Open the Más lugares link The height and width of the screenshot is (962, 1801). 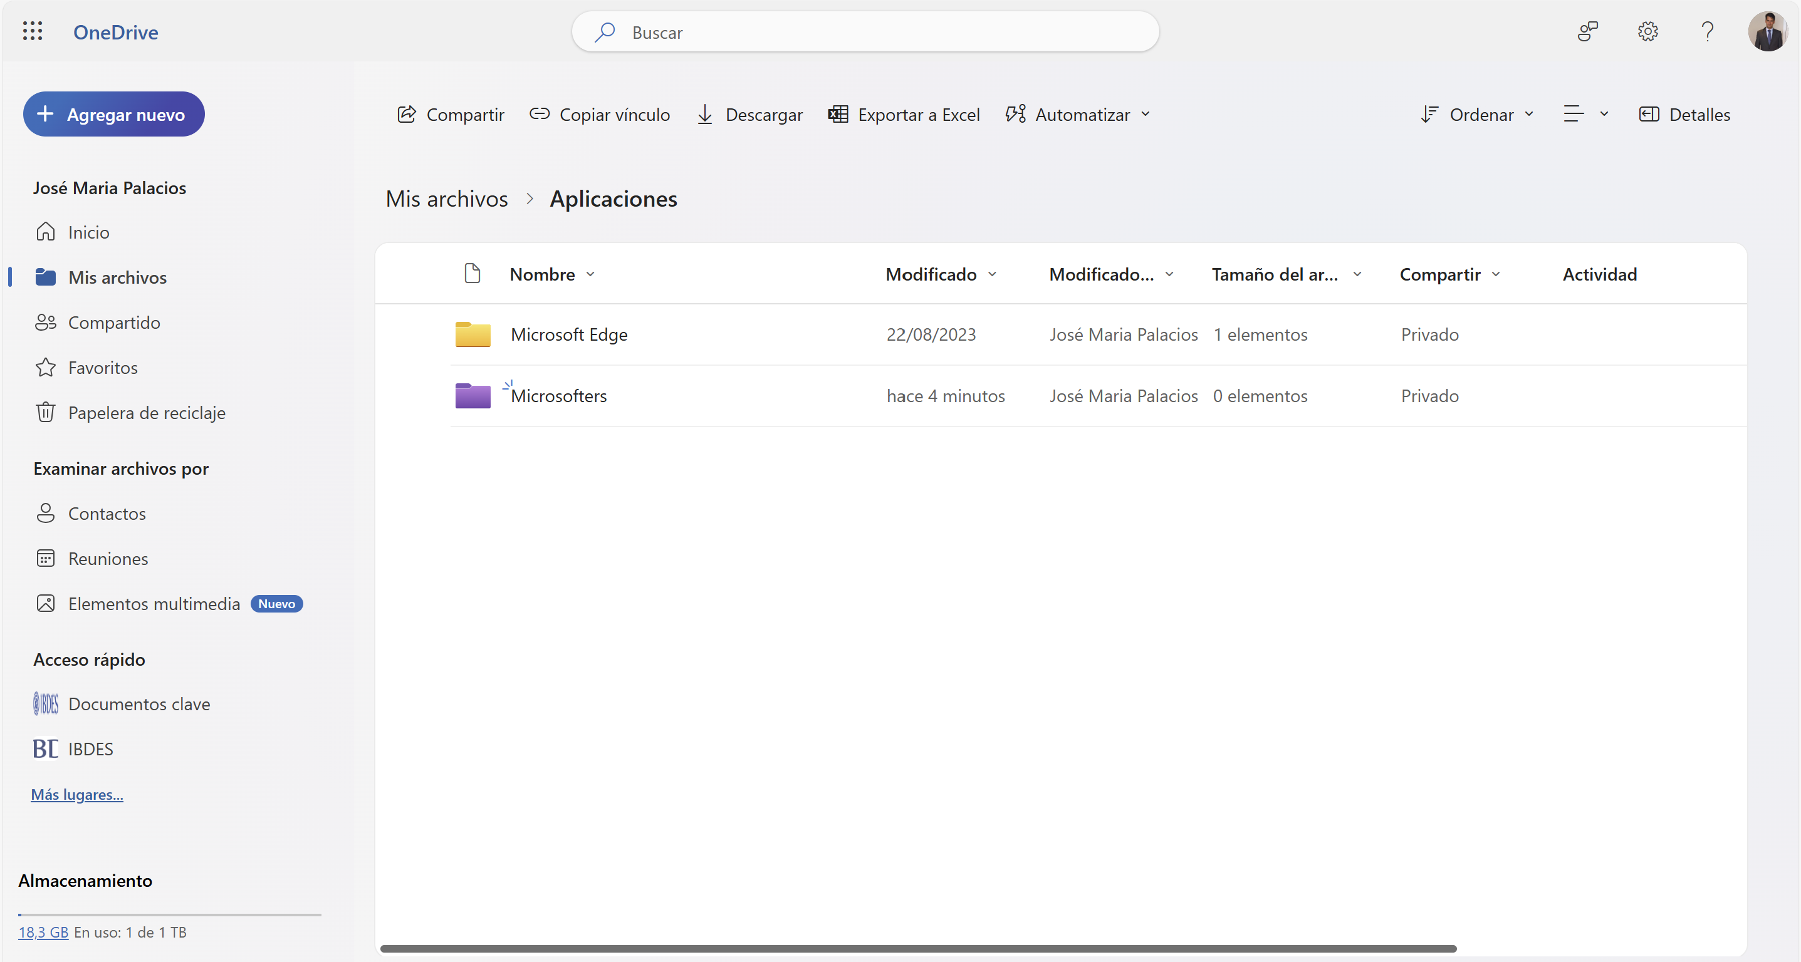click(x=77, y=794)
